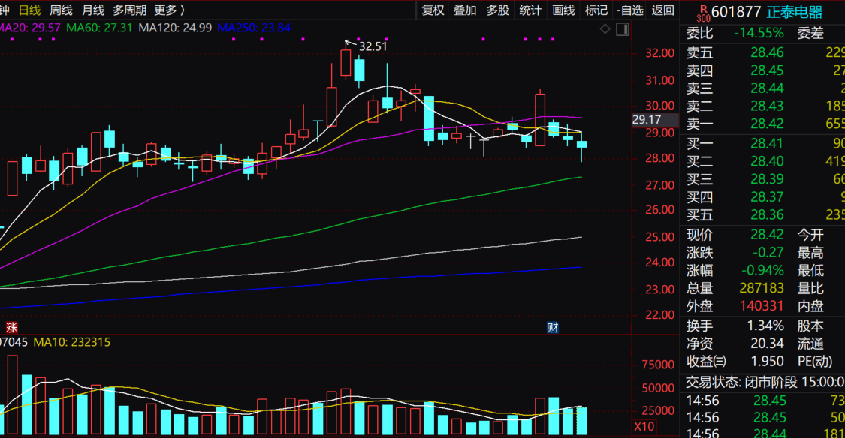The image size is (845, 438).
Task: Activate the 画线 drawing tool
Action: [x=563, y=10]
